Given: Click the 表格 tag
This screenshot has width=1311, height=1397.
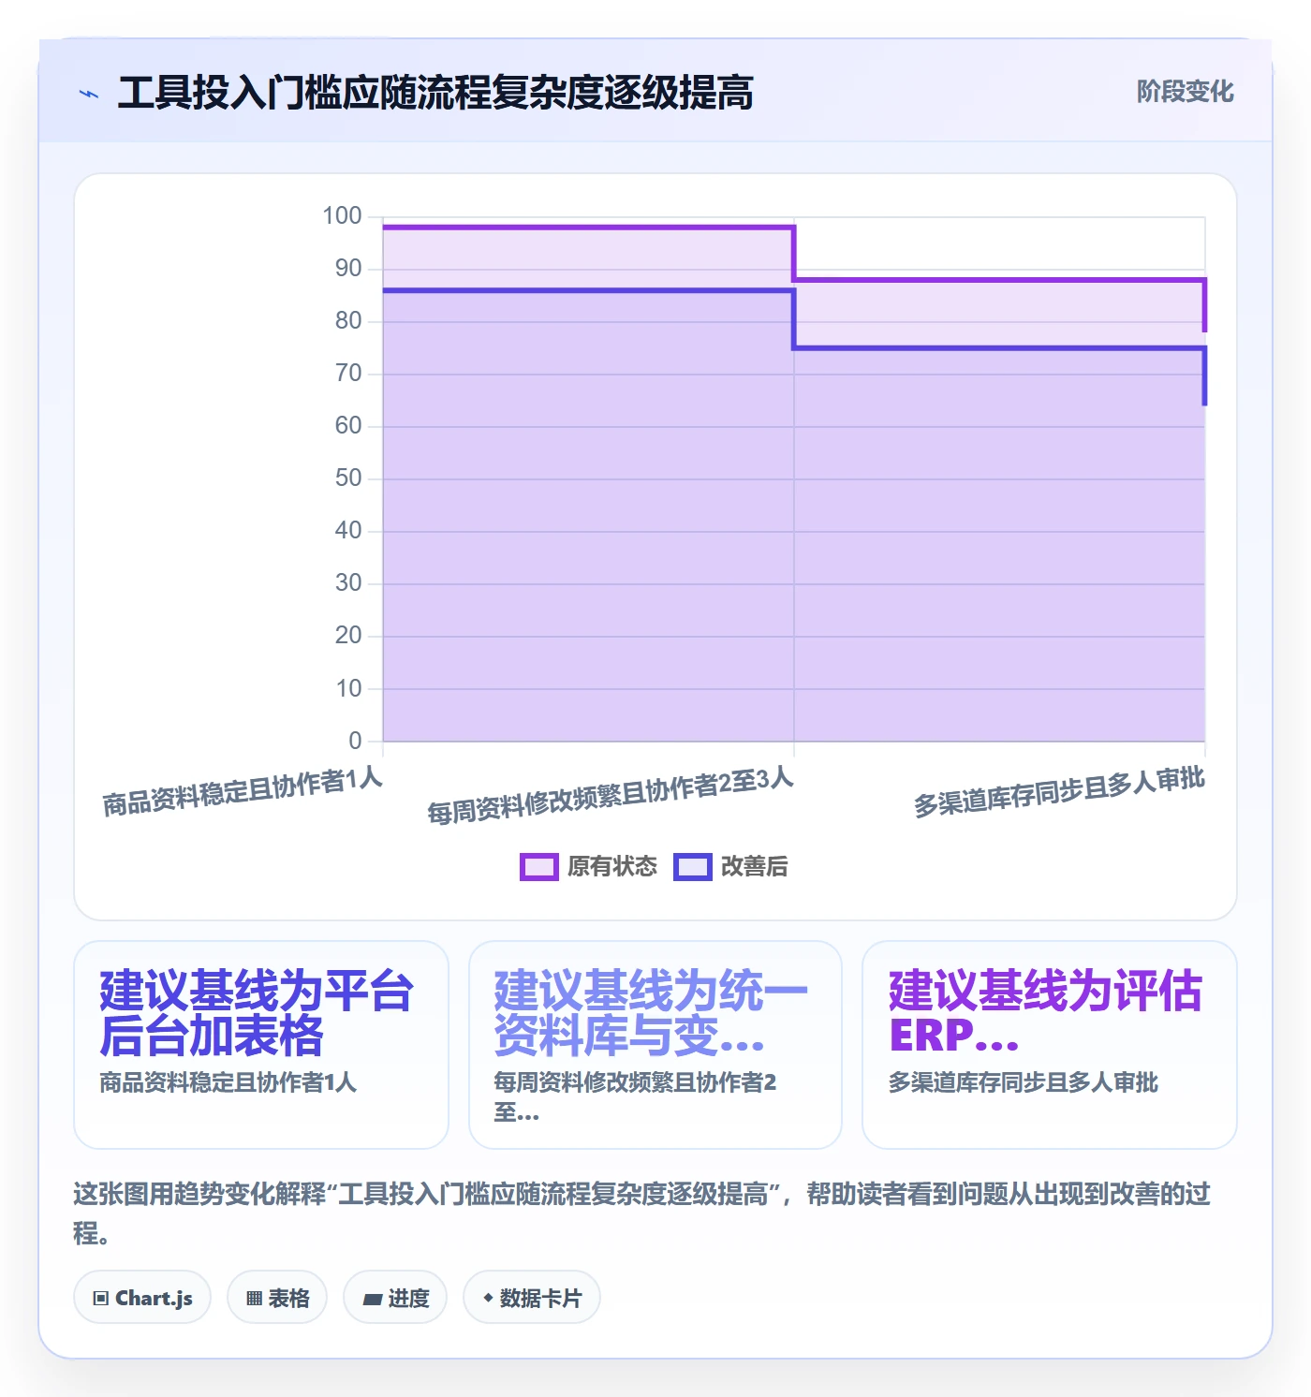Looking at the screenshot, I should 277,1298.
